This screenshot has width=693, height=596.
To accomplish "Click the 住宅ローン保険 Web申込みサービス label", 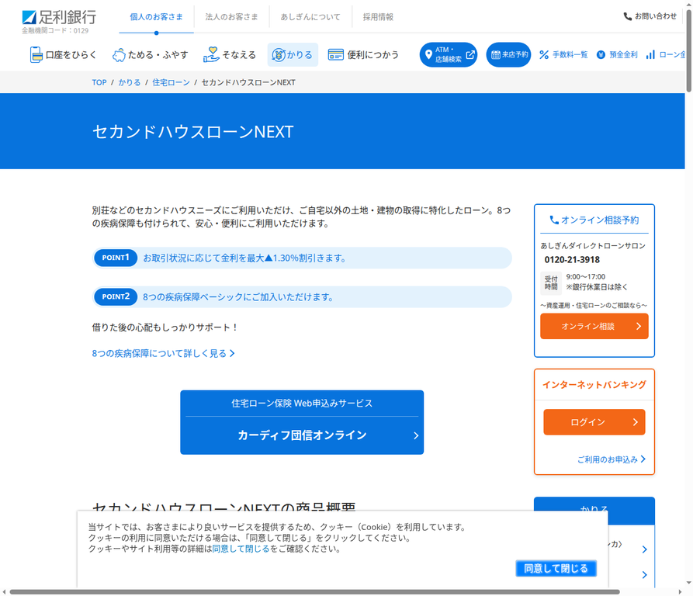I will coord(302,403).
